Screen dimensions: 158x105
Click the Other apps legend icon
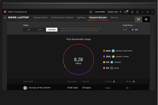pyautogui.click(x=112, y=68)
